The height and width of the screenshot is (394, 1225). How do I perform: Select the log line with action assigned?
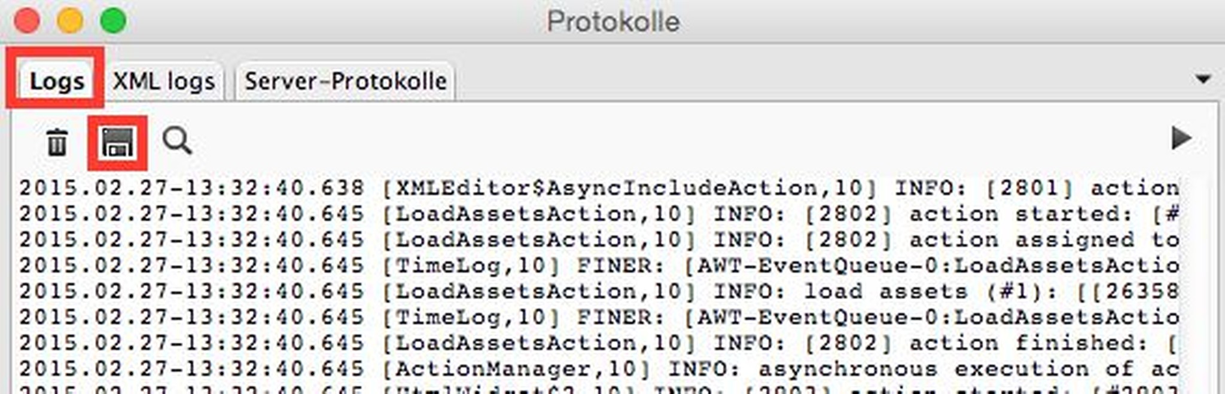(x=598, y=240)
